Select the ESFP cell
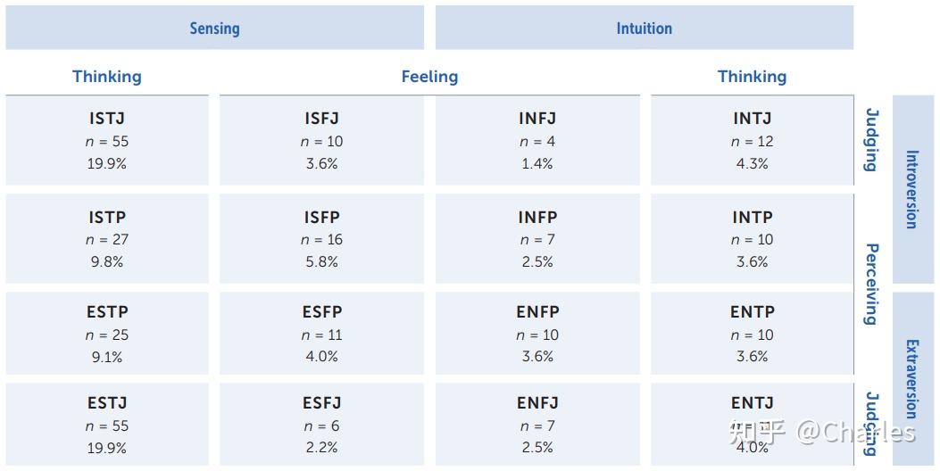Image resolution: width=940 pixels, height=471 pixels. point(321,334)
